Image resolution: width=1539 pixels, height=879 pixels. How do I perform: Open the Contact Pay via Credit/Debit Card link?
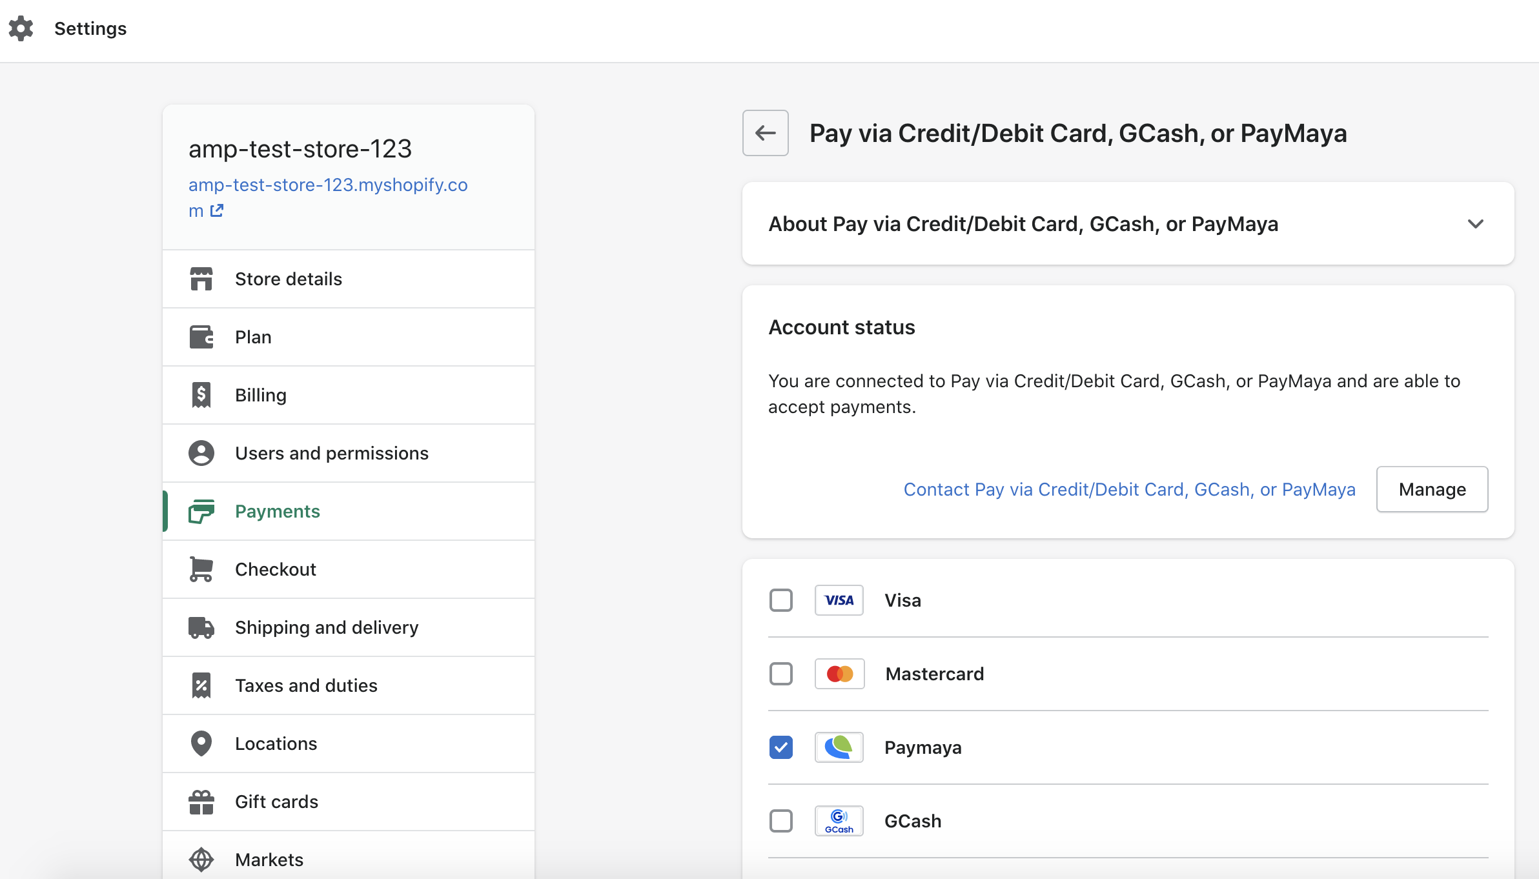1129,489
